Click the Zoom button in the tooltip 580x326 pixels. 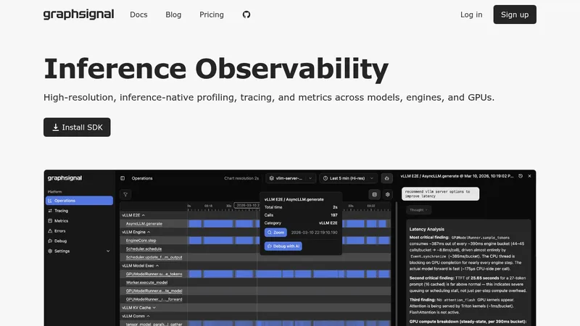[x=275, y=233]
